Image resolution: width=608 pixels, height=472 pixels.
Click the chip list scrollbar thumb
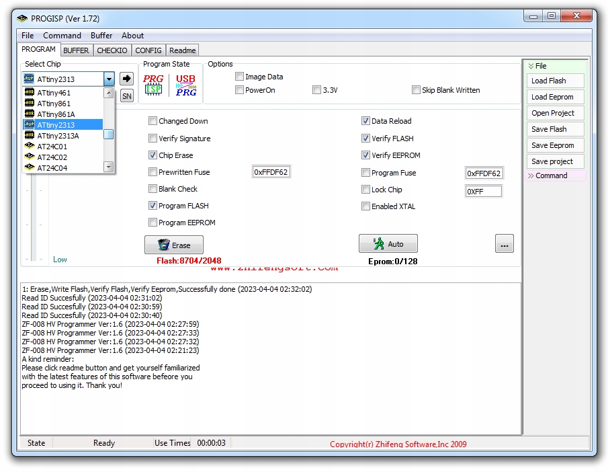pos(109,134)
